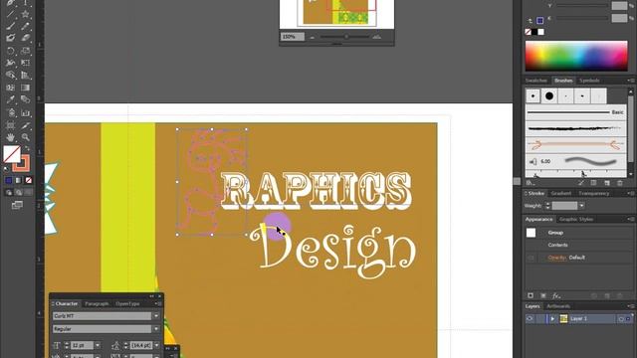Screen dimensions: 637x358
Task: Open the leading dropdown arrow
Action: pyautogui.click(x=157, y=345)
